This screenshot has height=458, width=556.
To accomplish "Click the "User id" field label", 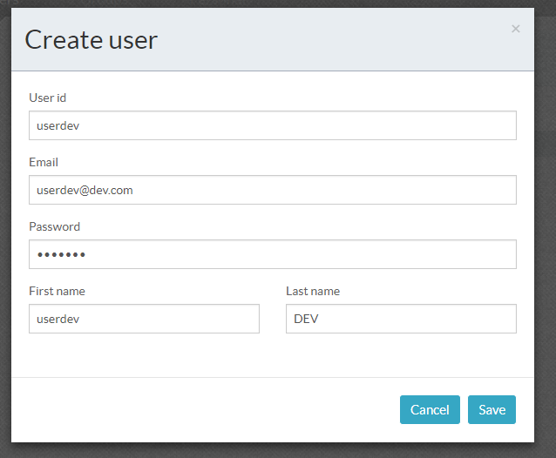I will 48,98.
